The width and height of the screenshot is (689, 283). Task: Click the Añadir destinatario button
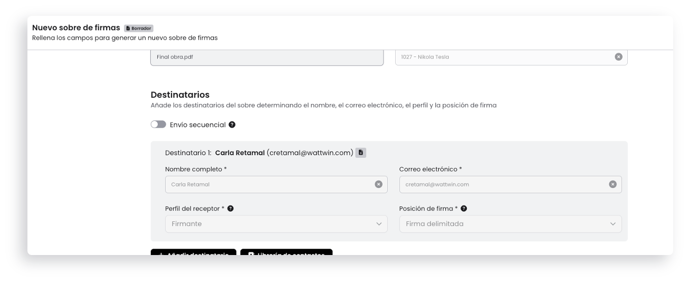point(194,252)
